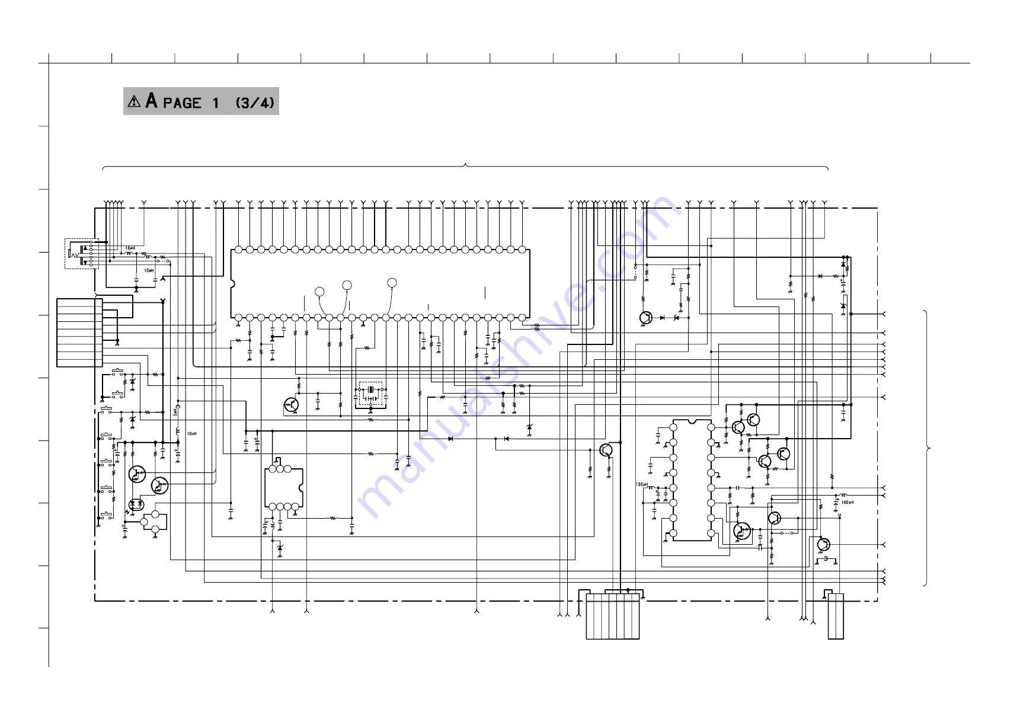Click the rightmost test-point circle above IC pins
This screenshot has width=1033, height=706.
[392, 283]
